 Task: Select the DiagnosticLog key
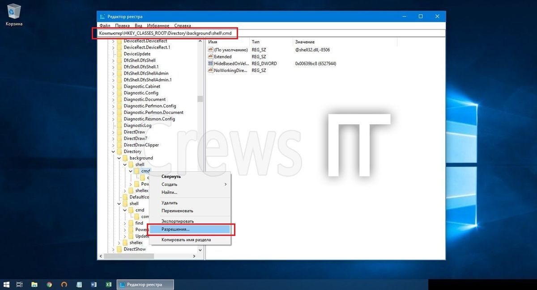(137, 126)
